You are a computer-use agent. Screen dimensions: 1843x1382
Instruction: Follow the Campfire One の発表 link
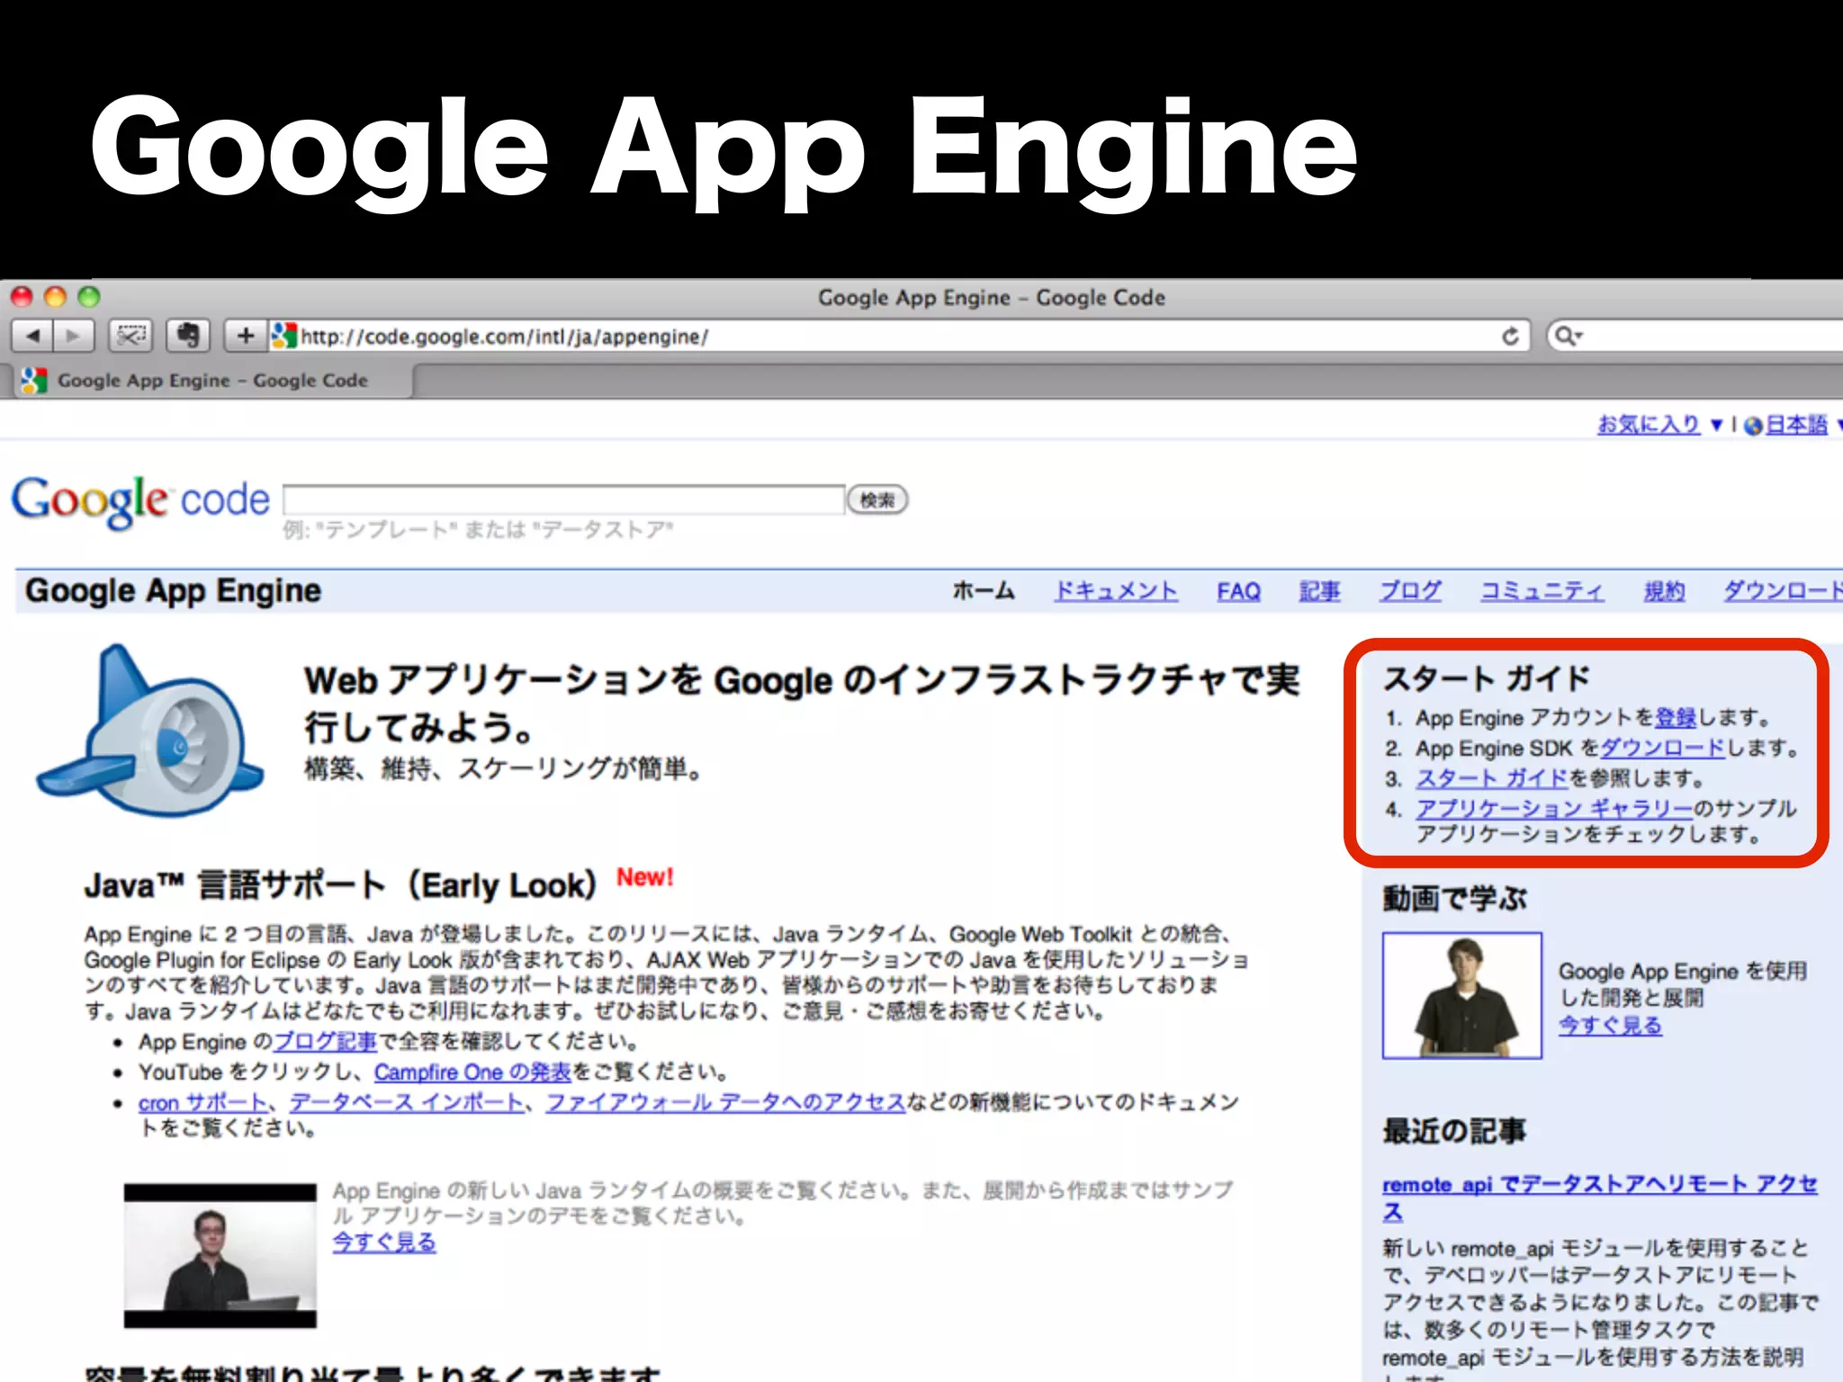coord(472,1072)
